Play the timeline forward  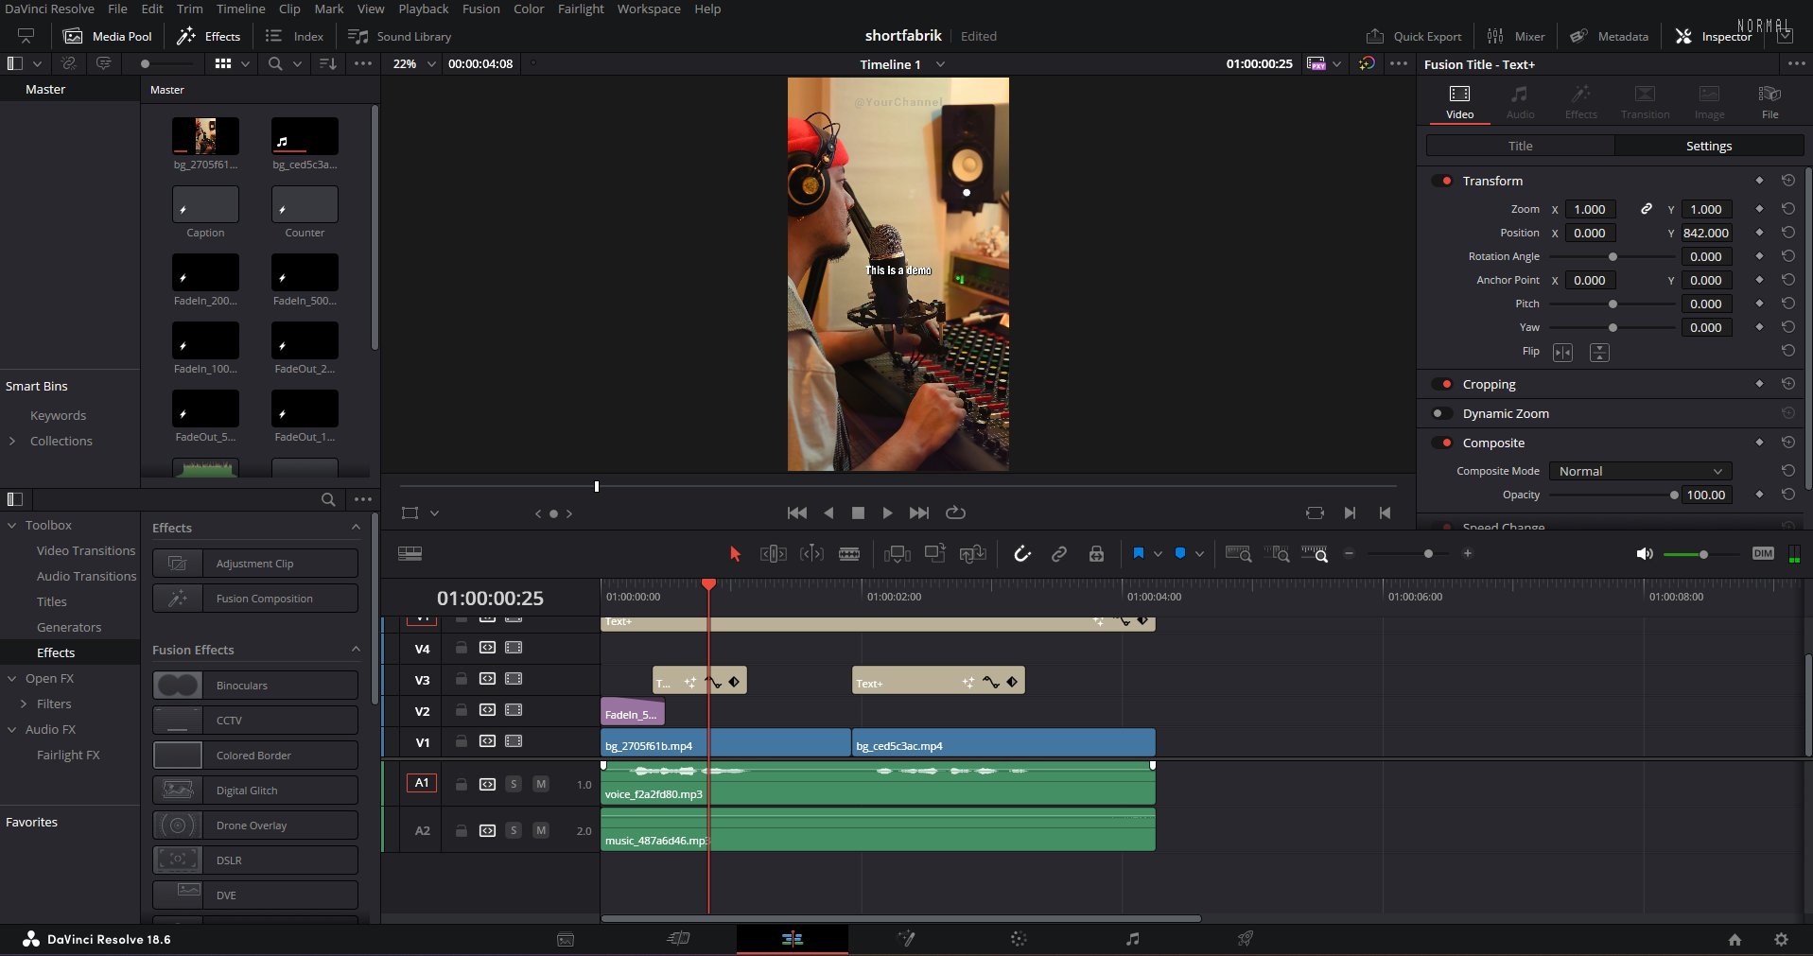coord(887,513)
